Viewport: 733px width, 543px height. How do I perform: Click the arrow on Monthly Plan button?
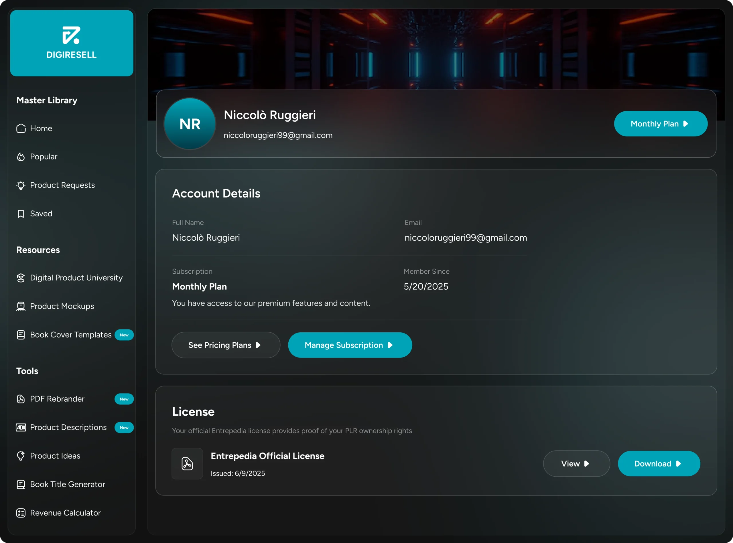pyautogui.click(x=686, y=124)
